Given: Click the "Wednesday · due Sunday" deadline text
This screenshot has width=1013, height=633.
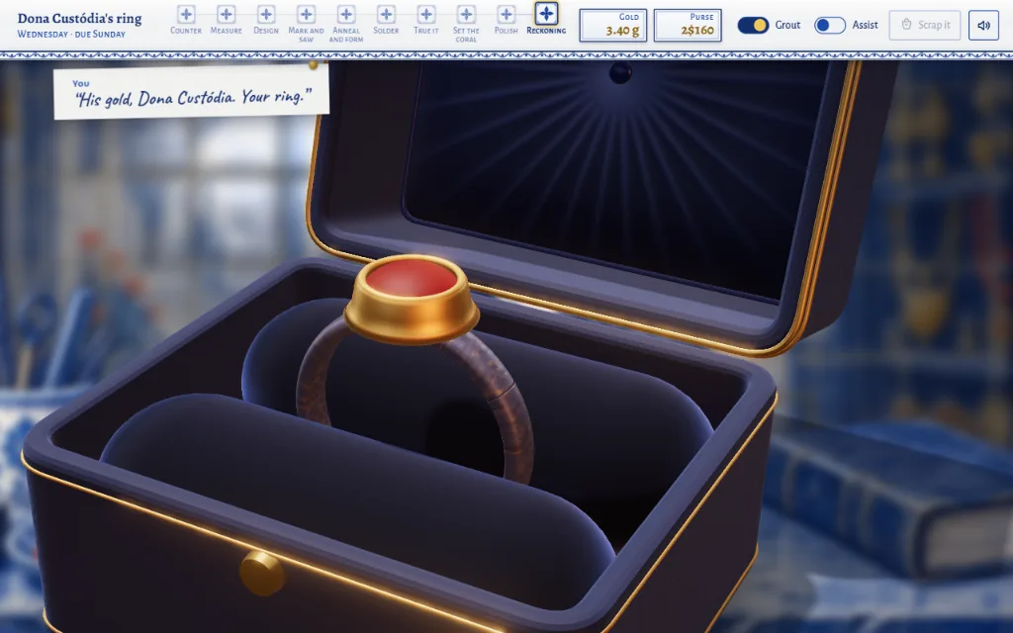Looking at the screenshot, I should [x=71, y=35].
